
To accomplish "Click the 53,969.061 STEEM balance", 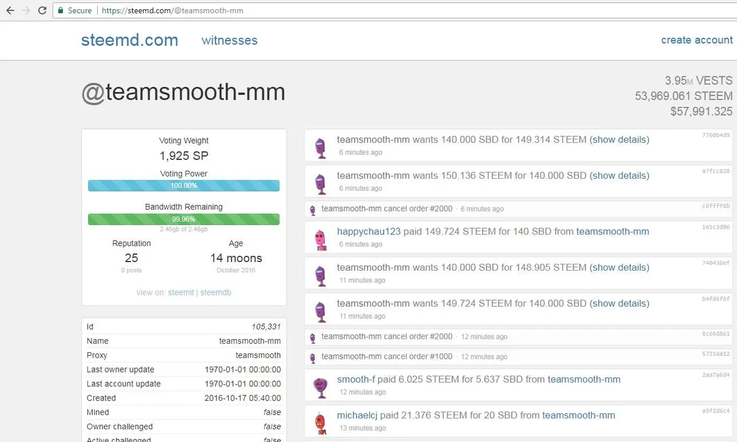I will [x=683, y=96].
